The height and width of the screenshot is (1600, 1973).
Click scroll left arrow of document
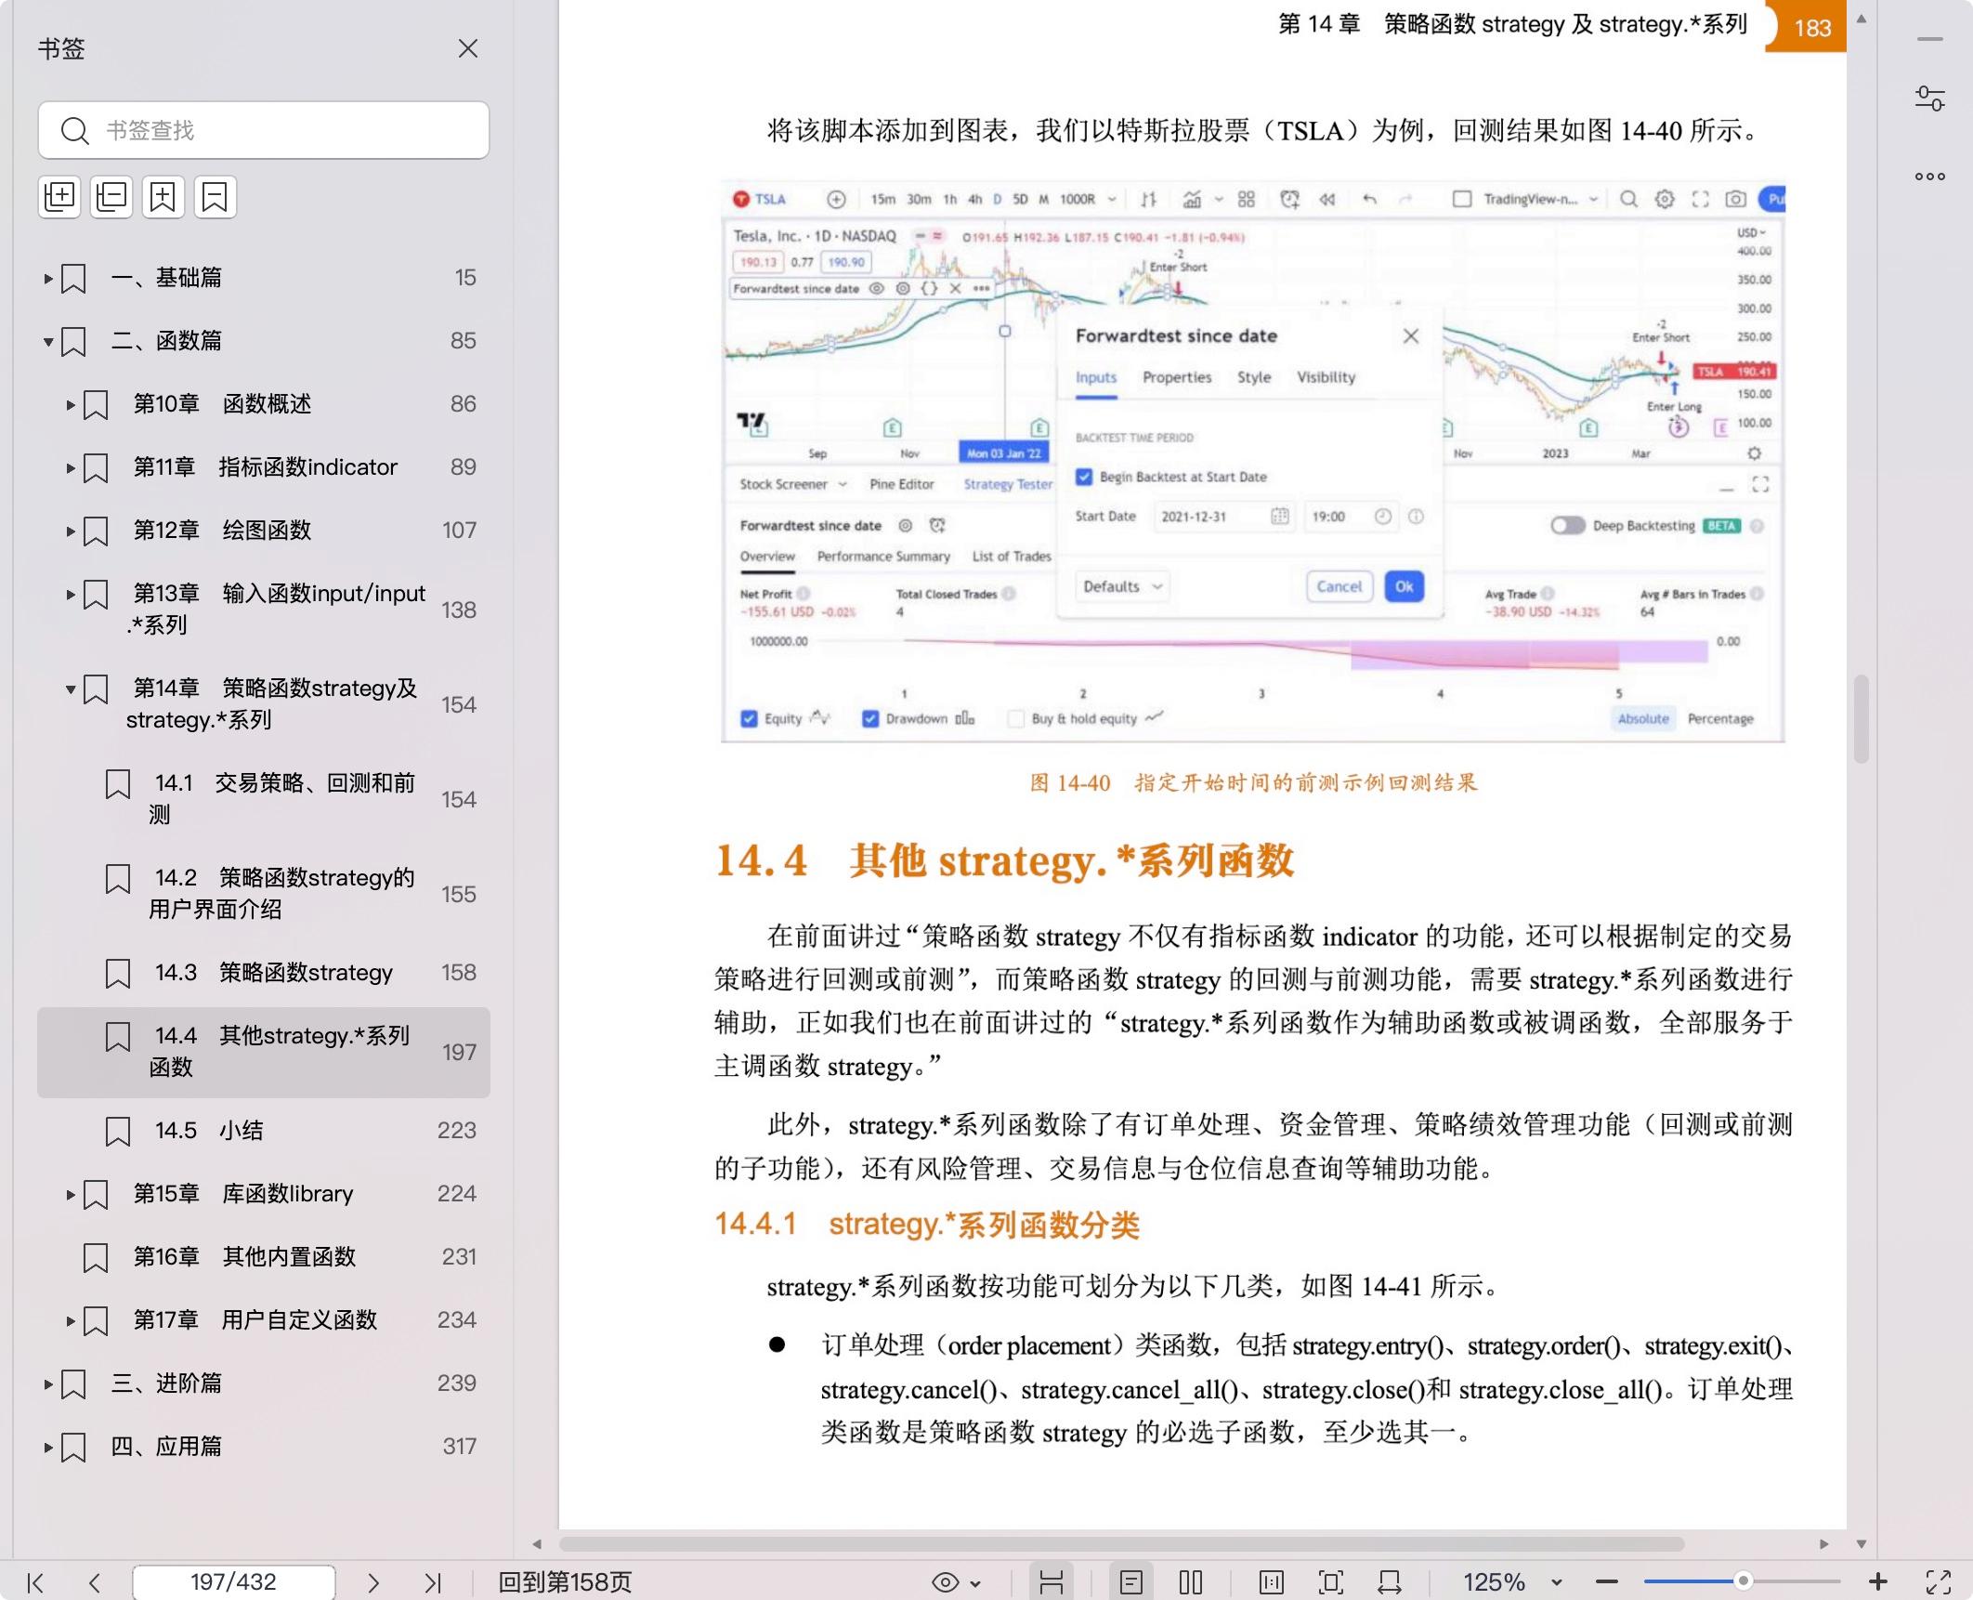537,1544
